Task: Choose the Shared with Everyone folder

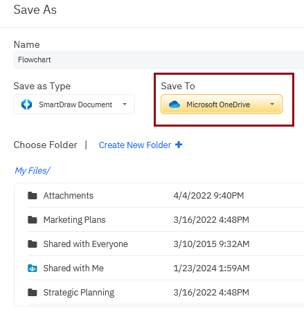Action: pyautogui.click(x=166, y=244)
